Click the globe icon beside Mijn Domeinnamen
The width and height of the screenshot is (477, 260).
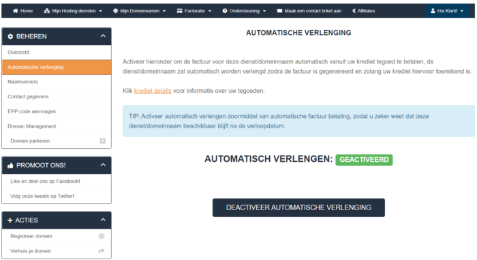(115, 11)
